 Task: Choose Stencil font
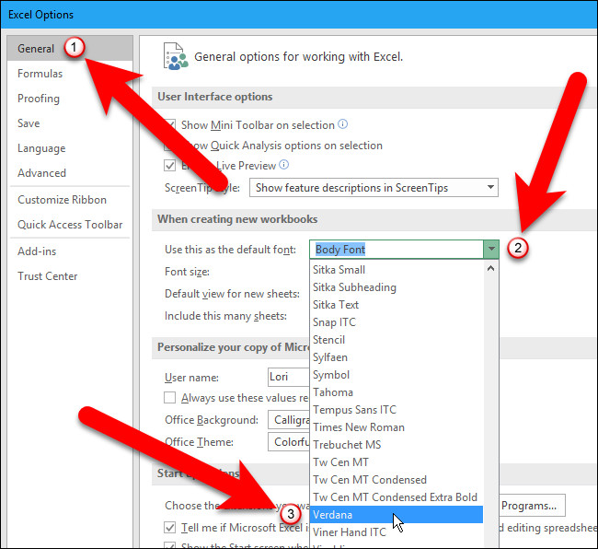pyautogui.click(x=397, y=340)
